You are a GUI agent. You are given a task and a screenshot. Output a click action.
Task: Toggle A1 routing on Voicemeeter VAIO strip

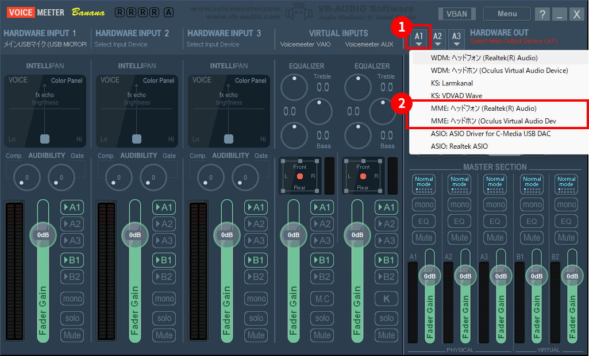pos(322,207)
